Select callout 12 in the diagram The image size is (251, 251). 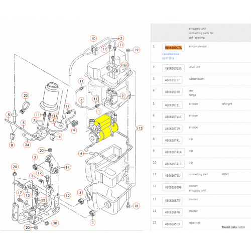coord(68,195)
